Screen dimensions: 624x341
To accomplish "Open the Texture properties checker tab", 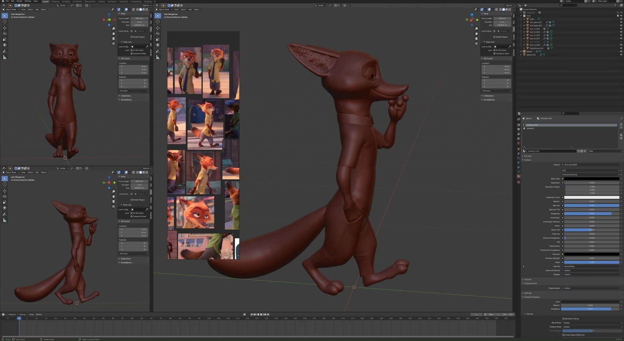I will 519,182.
